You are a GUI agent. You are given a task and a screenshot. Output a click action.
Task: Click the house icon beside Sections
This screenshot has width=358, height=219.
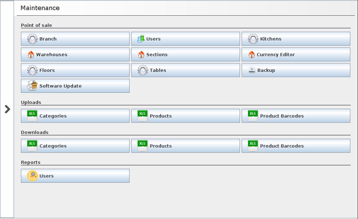point(141,55)
